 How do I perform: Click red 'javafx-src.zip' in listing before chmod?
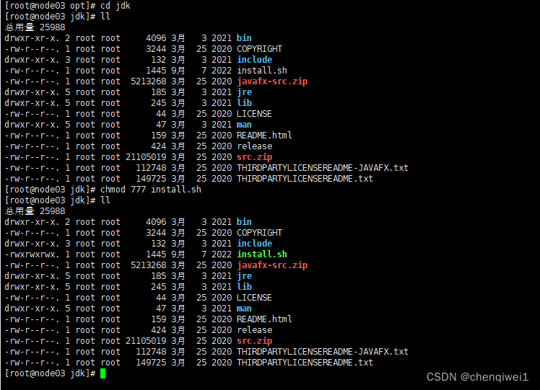coord(272,81)
